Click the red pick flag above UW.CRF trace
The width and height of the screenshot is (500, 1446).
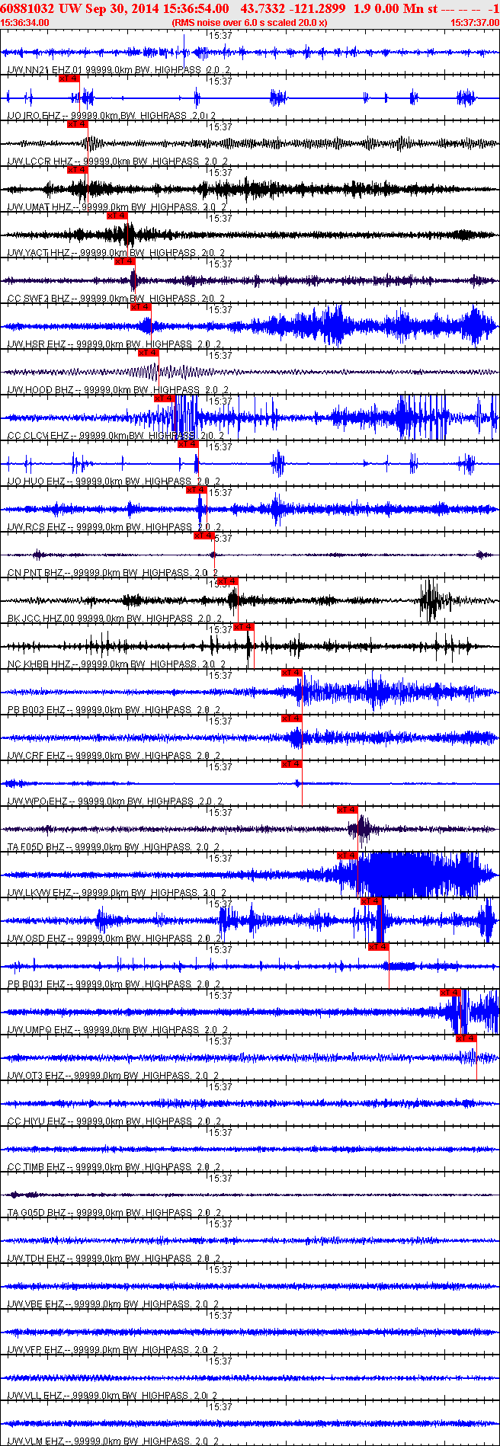point(291,718)
